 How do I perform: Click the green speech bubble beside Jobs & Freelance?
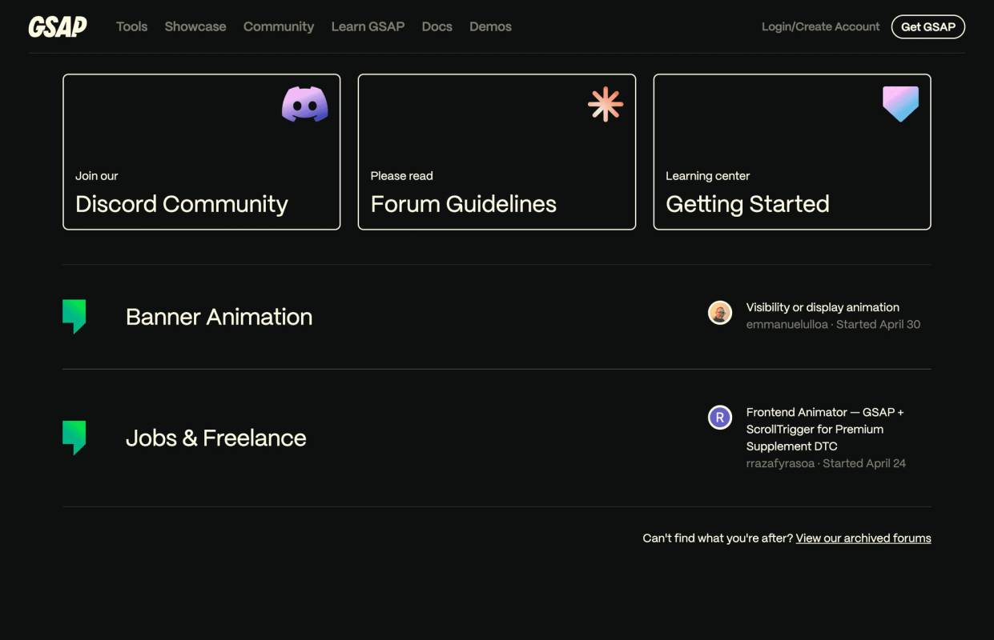pos(74,438)
